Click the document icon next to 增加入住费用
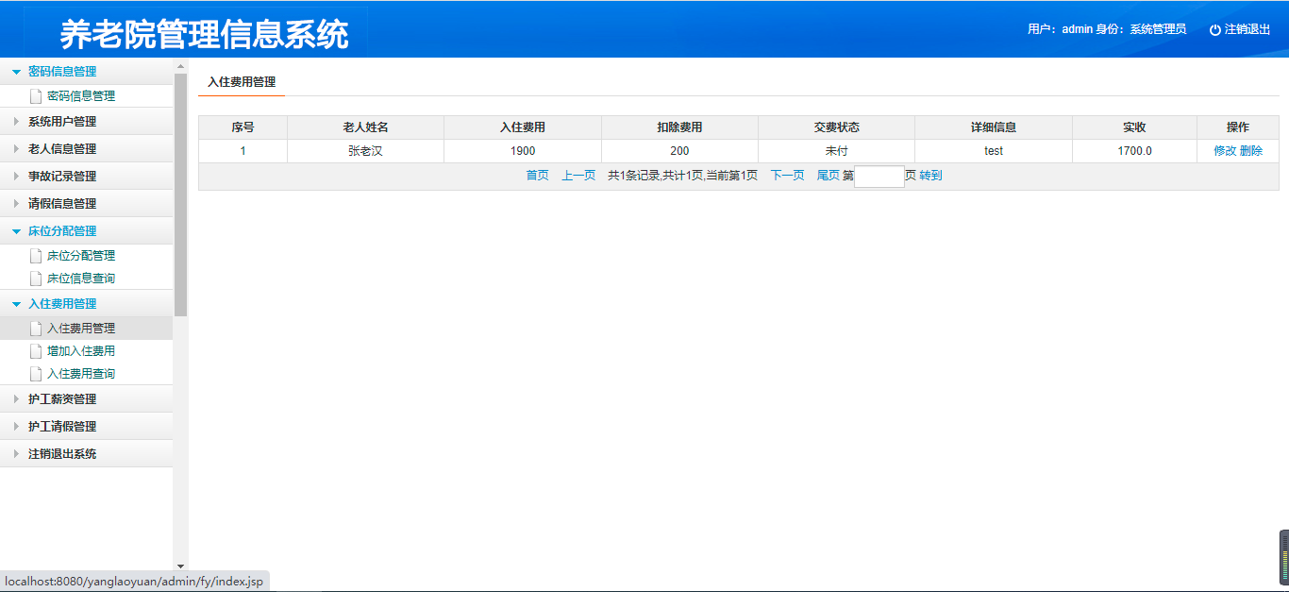The width and height of the screenshot is (1289, 592). pos(36,351)
